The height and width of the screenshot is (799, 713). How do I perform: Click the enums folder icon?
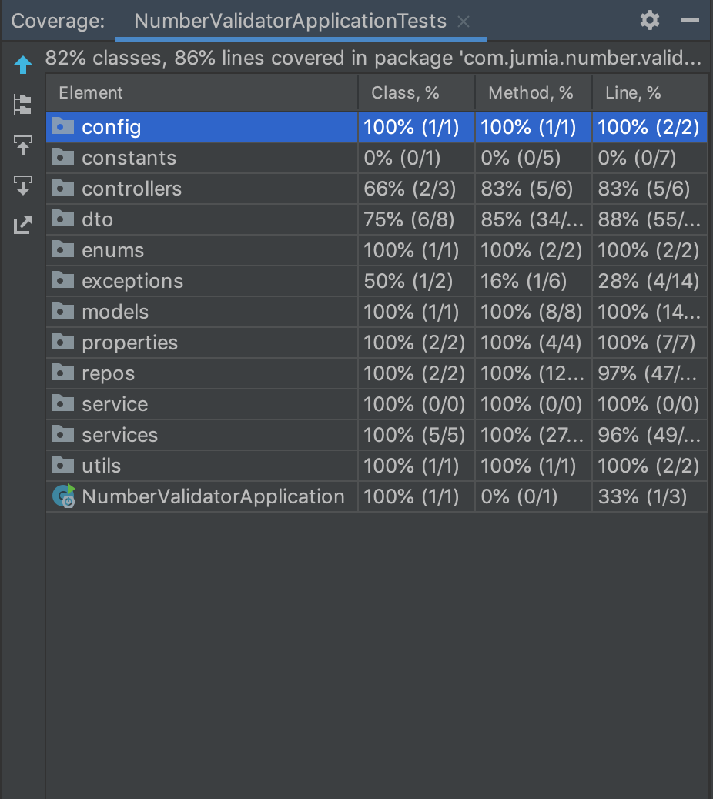pyautogui.click(x=63, y=249)
